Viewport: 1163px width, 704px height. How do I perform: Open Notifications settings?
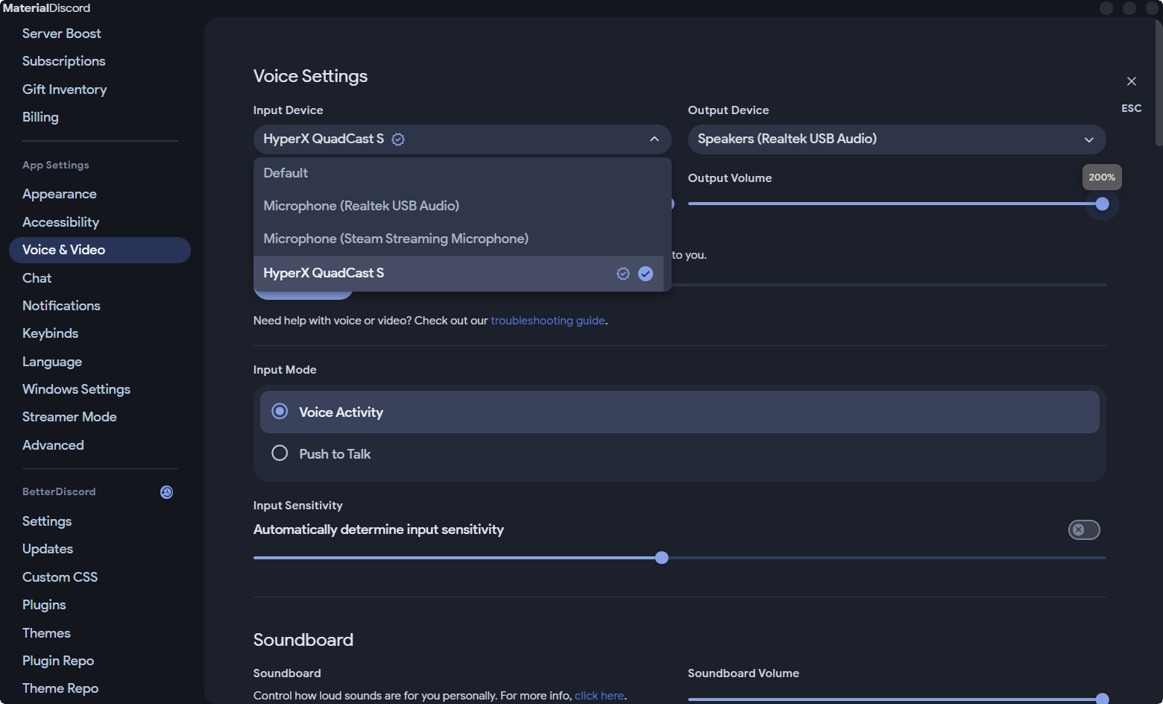pos(61,306)
